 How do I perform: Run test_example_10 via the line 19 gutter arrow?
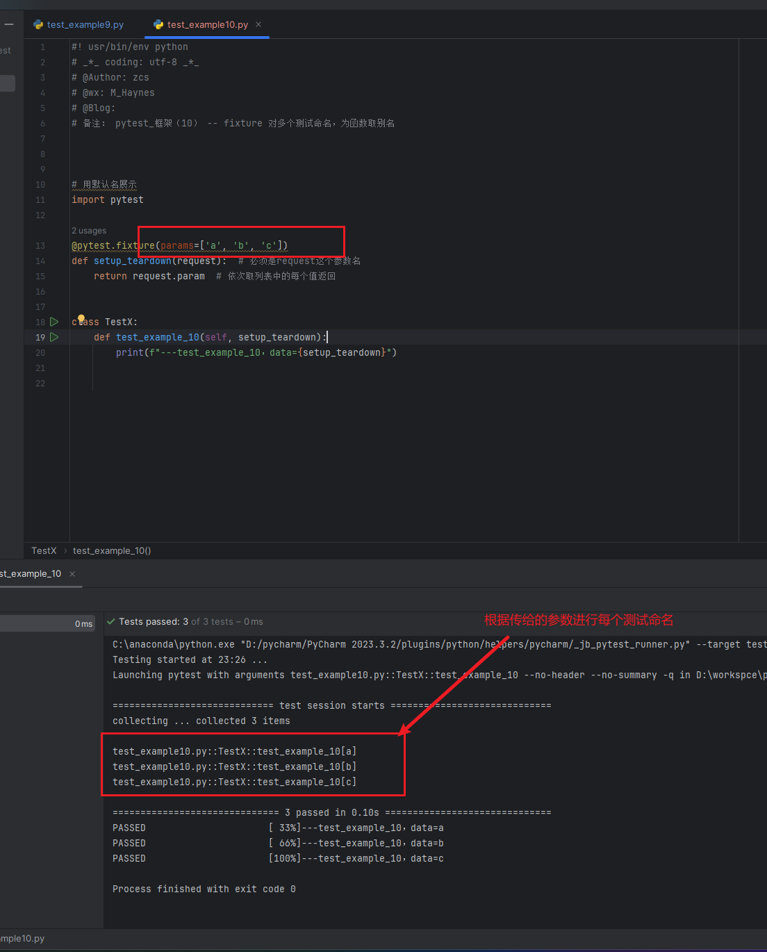[54, 337]
